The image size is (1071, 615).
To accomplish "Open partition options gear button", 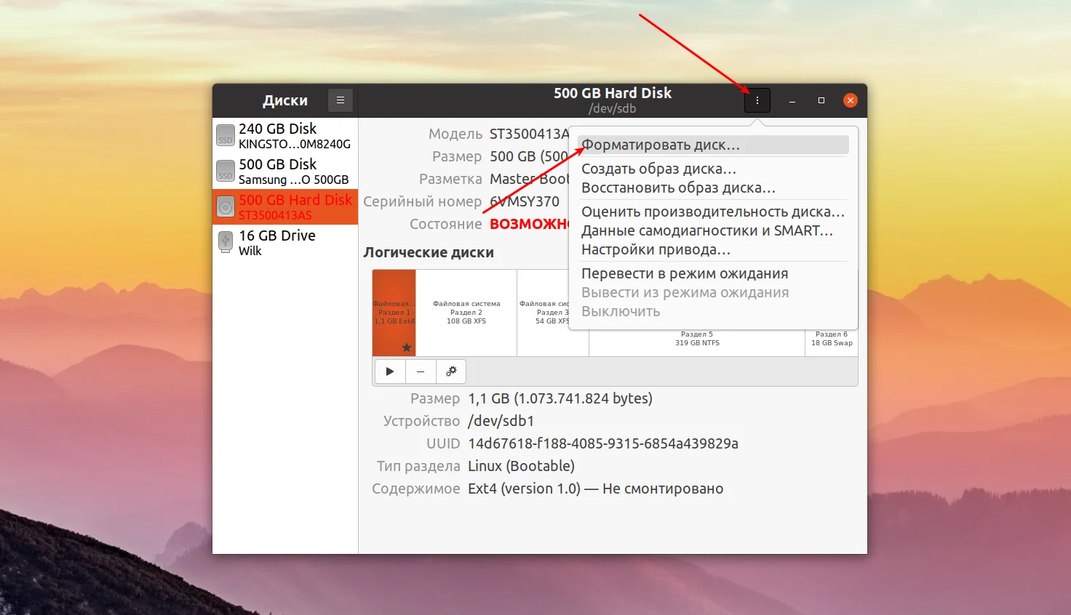I will coord(451,371).
